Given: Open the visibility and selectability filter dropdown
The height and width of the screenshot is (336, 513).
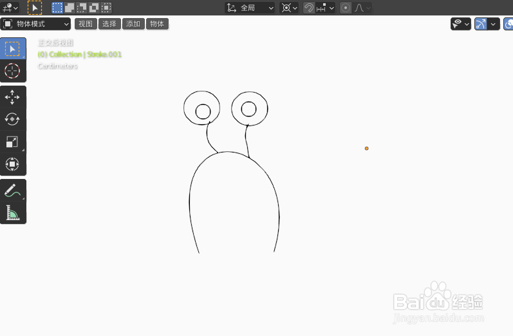Looking at the screenshot, I should tap(461, 24).
